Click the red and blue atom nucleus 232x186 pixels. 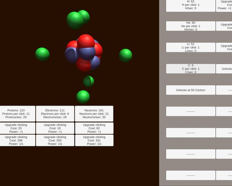84,53
